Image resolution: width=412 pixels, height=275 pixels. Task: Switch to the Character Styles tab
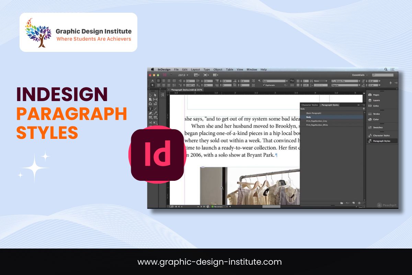310,105
